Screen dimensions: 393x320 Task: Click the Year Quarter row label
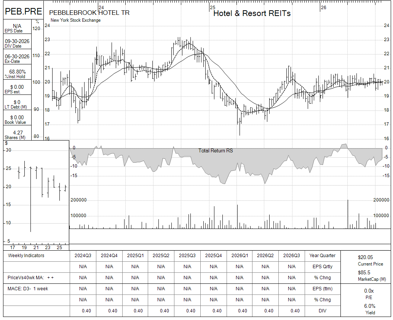[x=322, y=256]
